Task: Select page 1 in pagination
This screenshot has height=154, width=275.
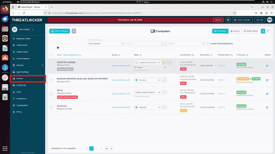Action: point(91,148)
